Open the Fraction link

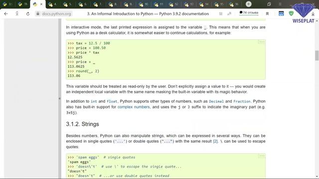tap(242, 101)
